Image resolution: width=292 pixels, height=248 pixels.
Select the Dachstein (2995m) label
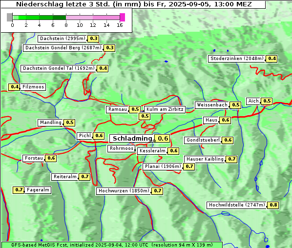(x=63, y=39)
